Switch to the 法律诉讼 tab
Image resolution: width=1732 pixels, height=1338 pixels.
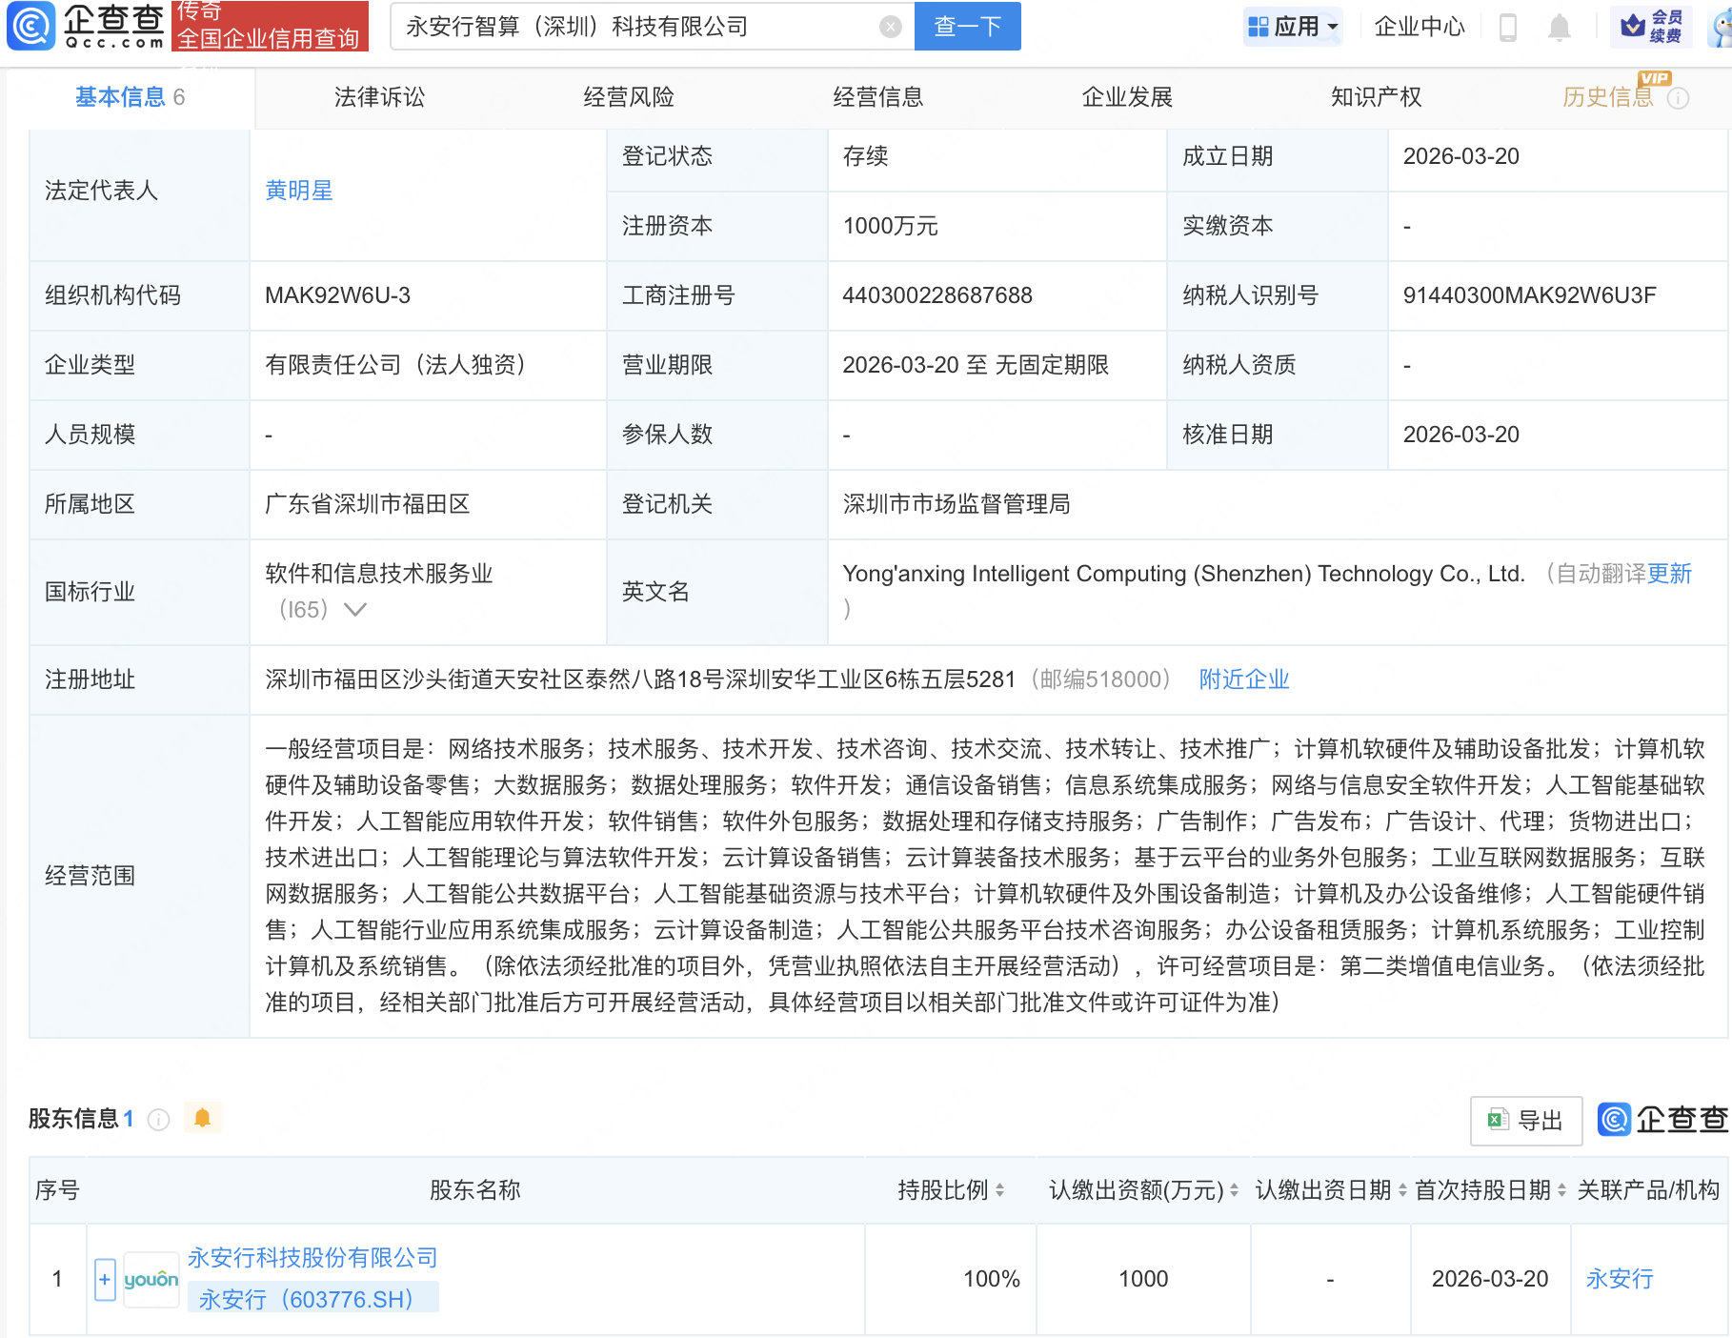tap(378, 96)
